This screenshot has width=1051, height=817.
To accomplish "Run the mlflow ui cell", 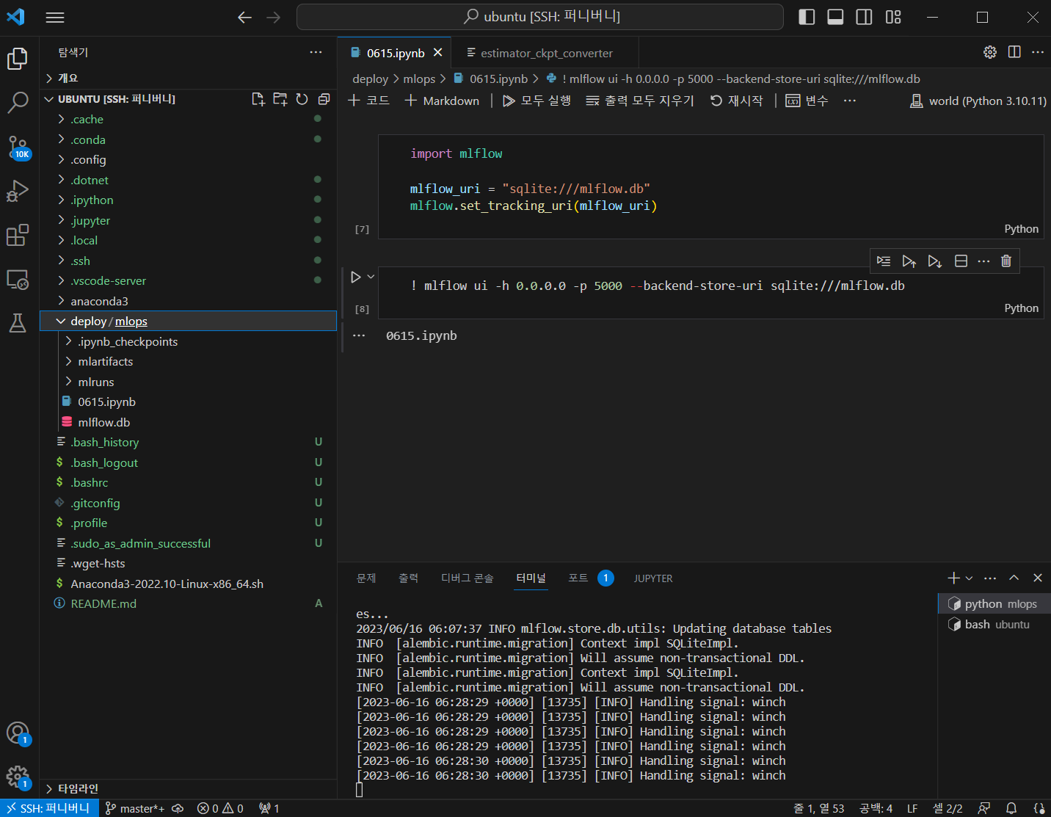I will pos(356,277).
